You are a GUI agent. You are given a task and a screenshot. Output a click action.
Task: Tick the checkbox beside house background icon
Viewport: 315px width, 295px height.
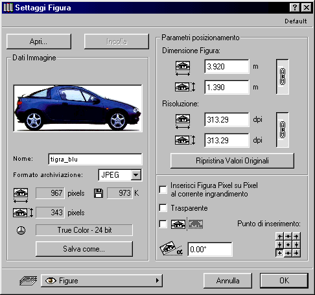[163, 224]
